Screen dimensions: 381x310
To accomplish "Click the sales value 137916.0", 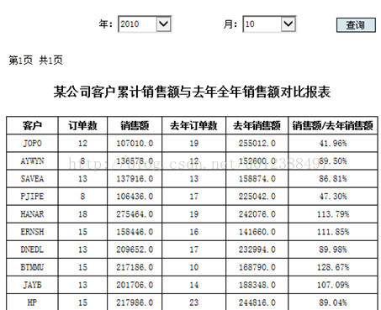I will click(x=135, y=179).
